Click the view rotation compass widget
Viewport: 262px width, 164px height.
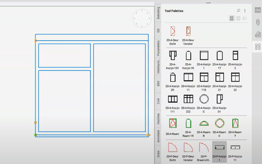(142, 18)
